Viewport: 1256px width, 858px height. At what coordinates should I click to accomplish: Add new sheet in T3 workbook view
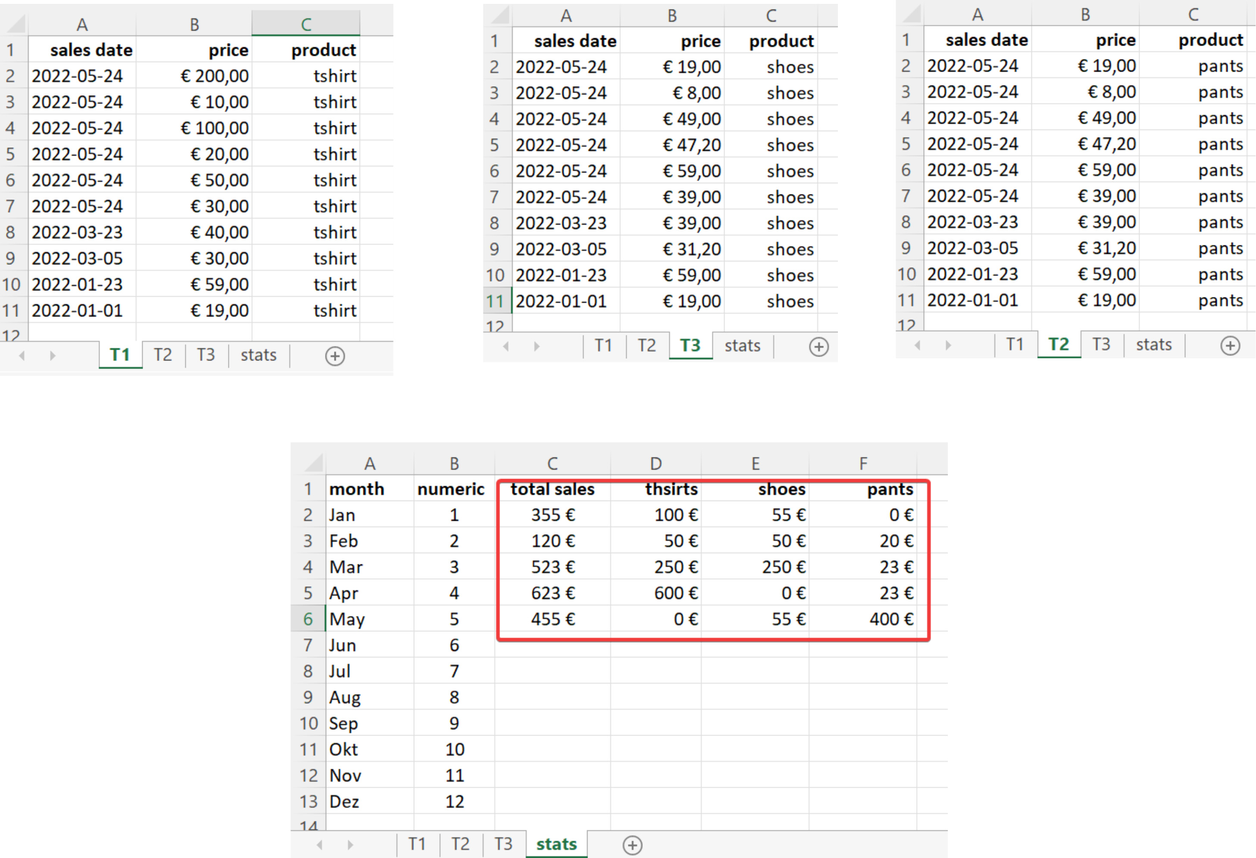coord(818,347)
